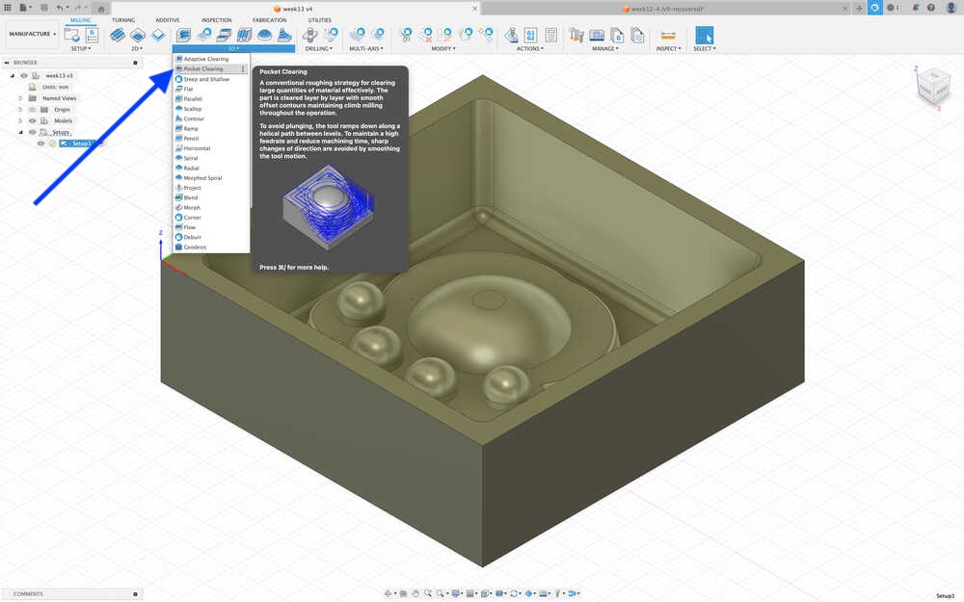Click the Parallel toolbar icon

coord(245,35)
